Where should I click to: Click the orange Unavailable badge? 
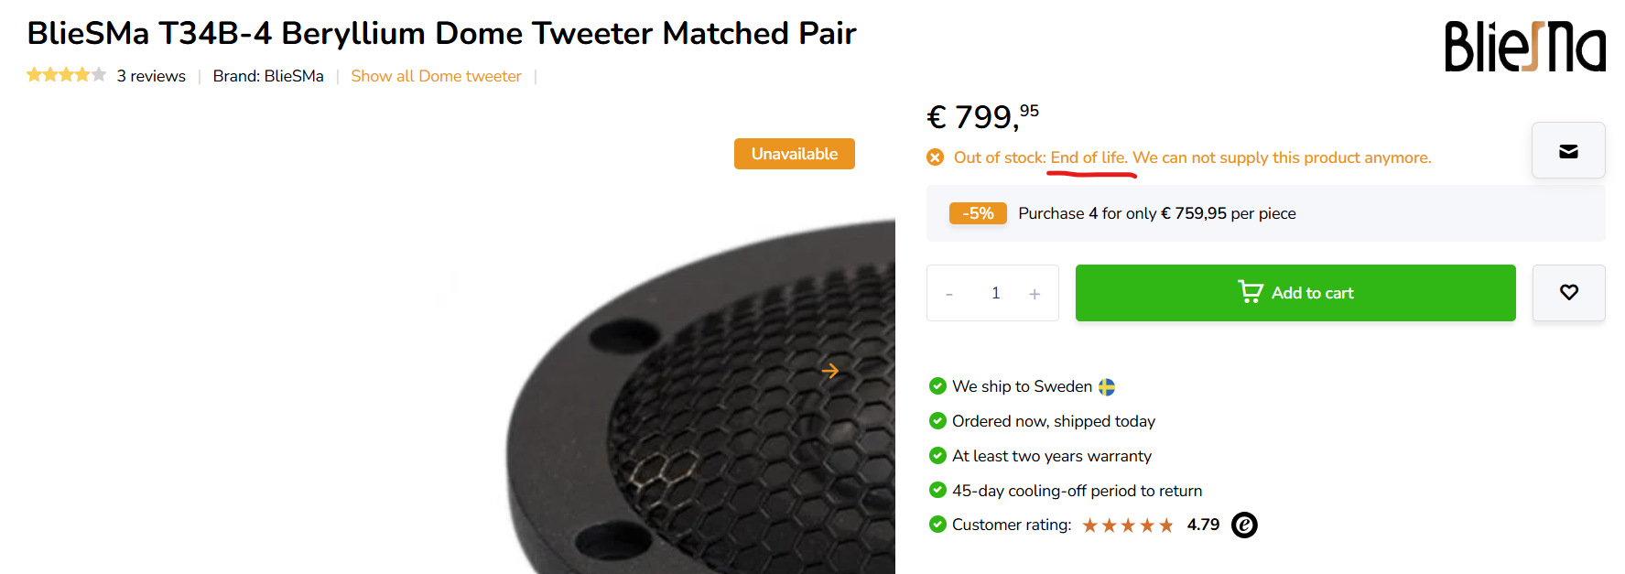point(794,154)
